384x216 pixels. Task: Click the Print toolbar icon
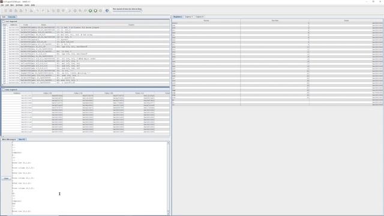click(31, 11)
